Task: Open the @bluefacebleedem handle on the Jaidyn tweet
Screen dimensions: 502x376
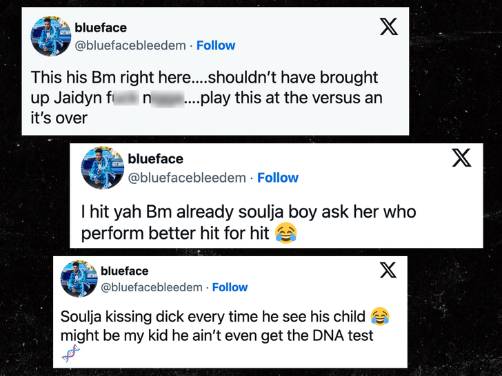Action: tap(130, 45)
